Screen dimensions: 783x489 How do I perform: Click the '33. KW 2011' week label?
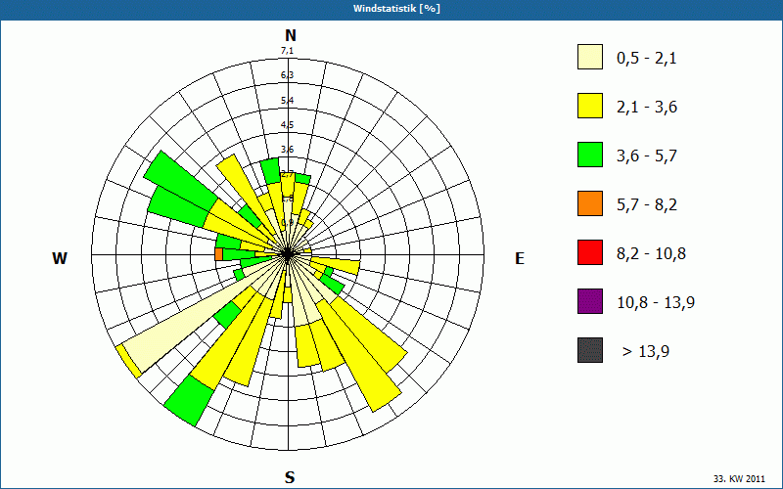[739, 479]
